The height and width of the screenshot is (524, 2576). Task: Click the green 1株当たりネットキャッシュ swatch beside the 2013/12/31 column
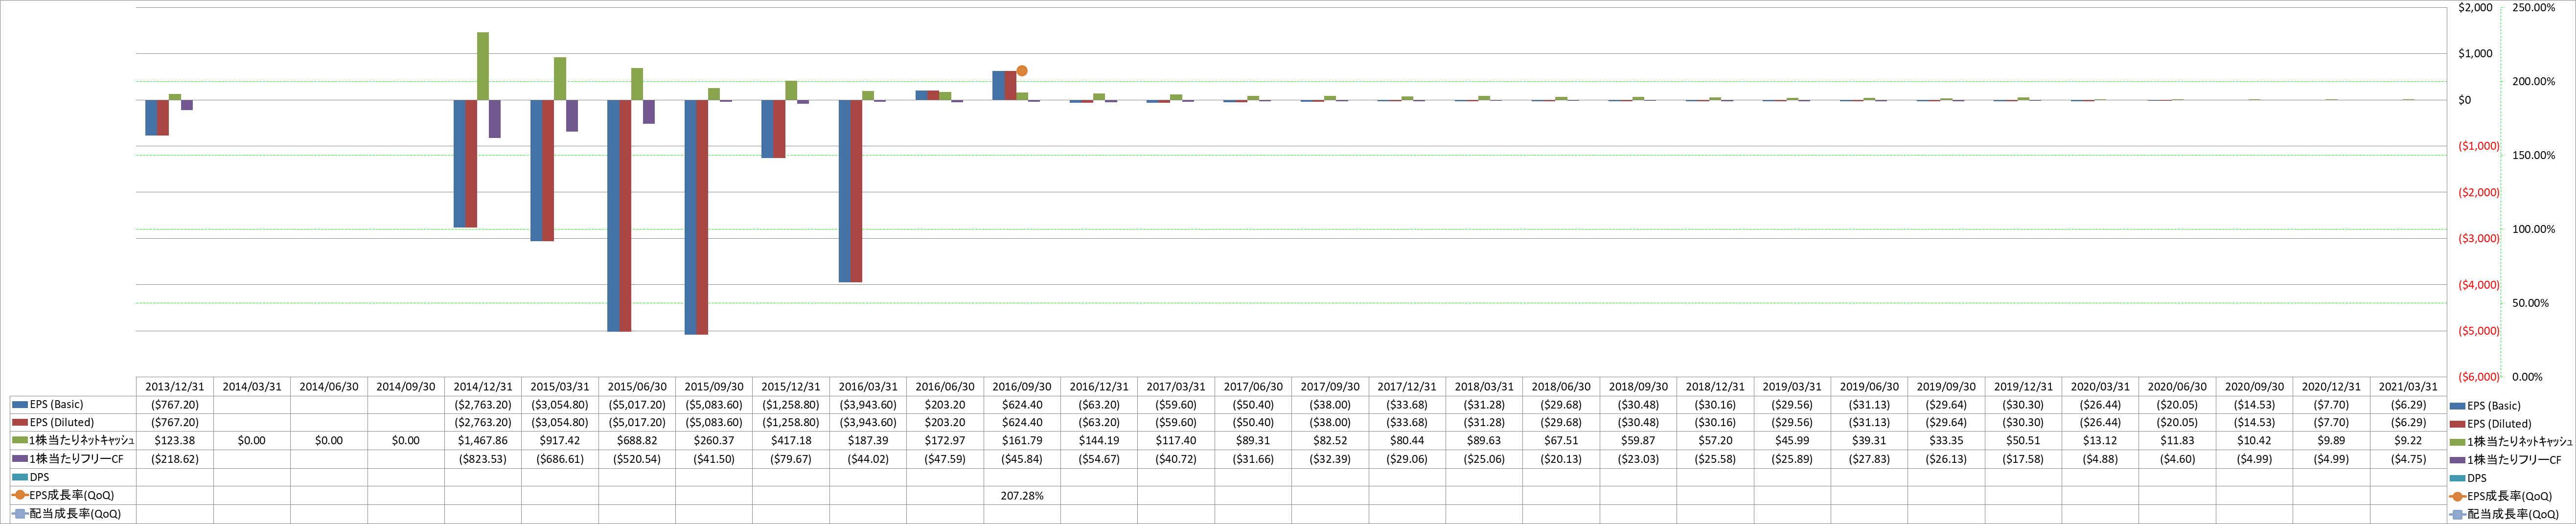(20, 441)
